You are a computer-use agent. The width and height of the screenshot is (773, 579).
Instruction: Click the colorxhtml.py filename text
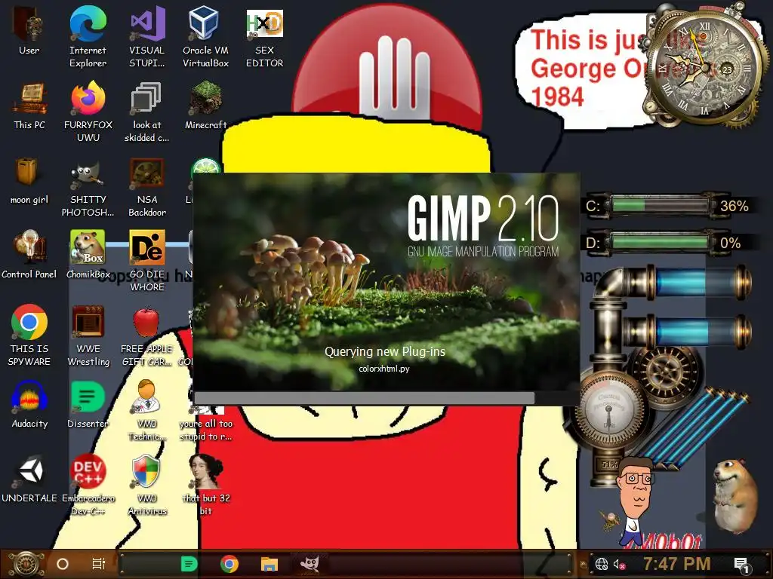pyautogui.click(x=384, y=369)
